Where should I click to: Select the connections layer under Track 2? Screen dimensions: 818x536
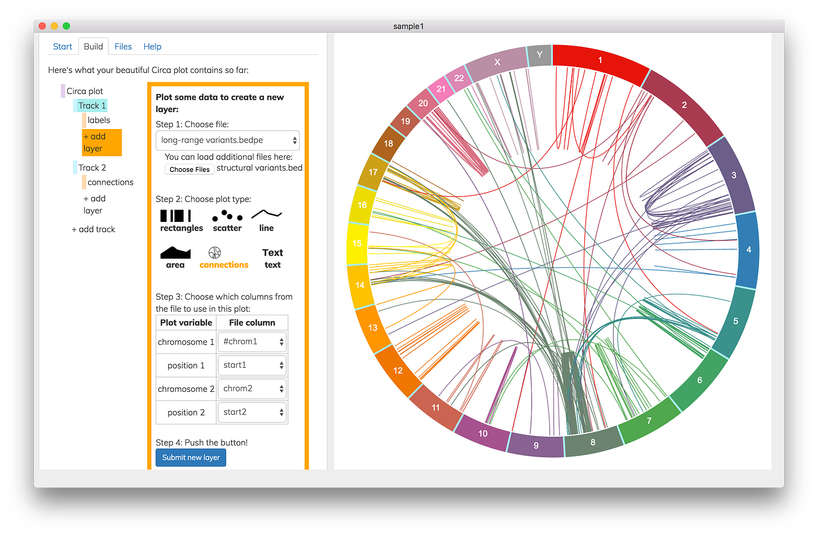click(x=111, y=182)
